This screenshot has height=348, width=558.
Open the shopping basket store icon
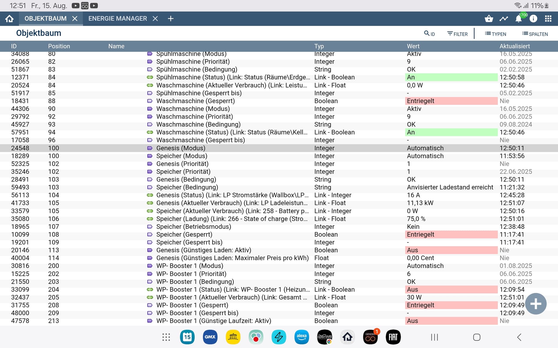pos(489,19)
